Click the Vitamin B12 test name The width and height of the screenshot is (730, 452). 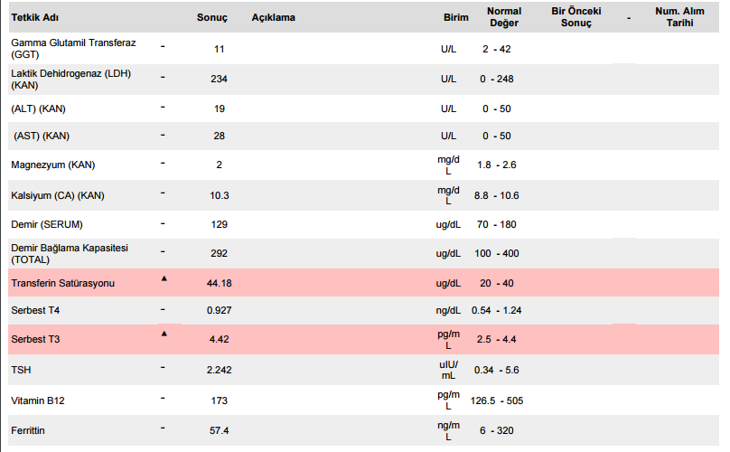click(x=38, y=400)
